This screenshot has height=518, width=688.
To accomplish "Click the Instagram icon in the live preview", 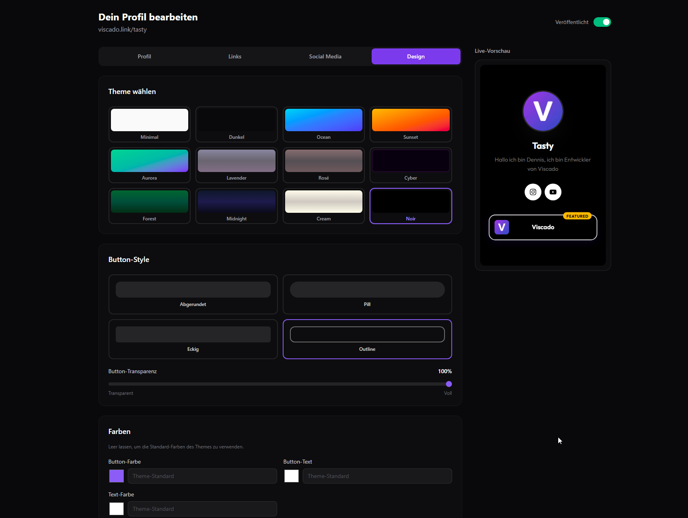I will [x=533, y=192].
